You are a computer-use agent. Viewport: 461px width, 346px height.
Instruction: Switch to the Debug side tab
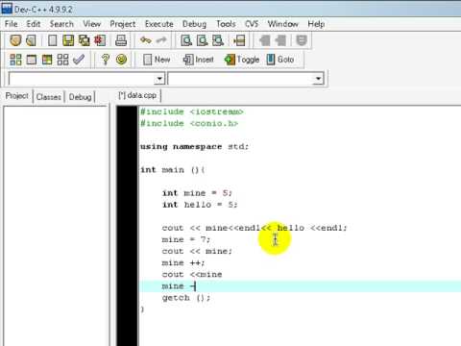tap(80, 97)
